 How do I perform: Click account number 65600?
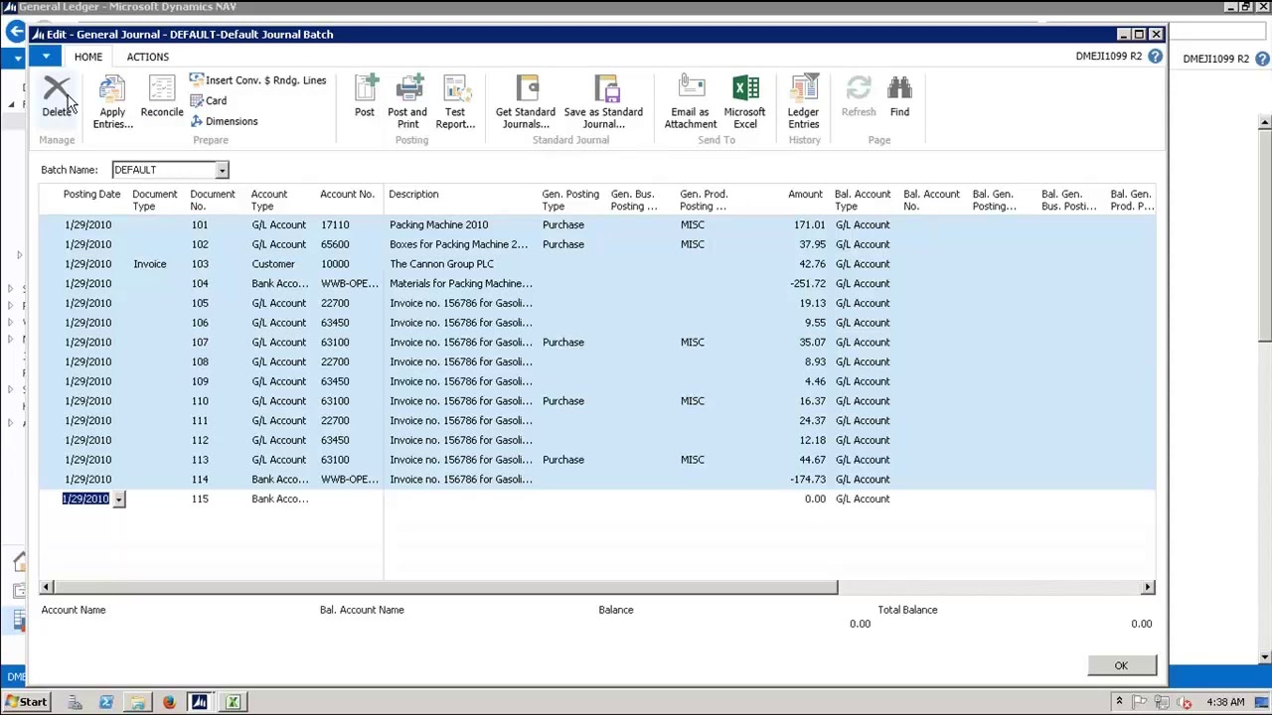click(335, 244)
